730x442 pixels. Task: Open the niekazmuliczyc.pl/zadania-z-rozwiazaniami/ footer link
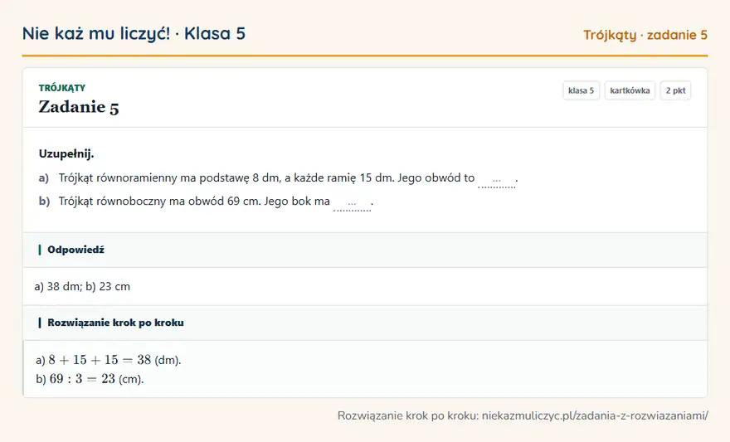coord(595,415)
